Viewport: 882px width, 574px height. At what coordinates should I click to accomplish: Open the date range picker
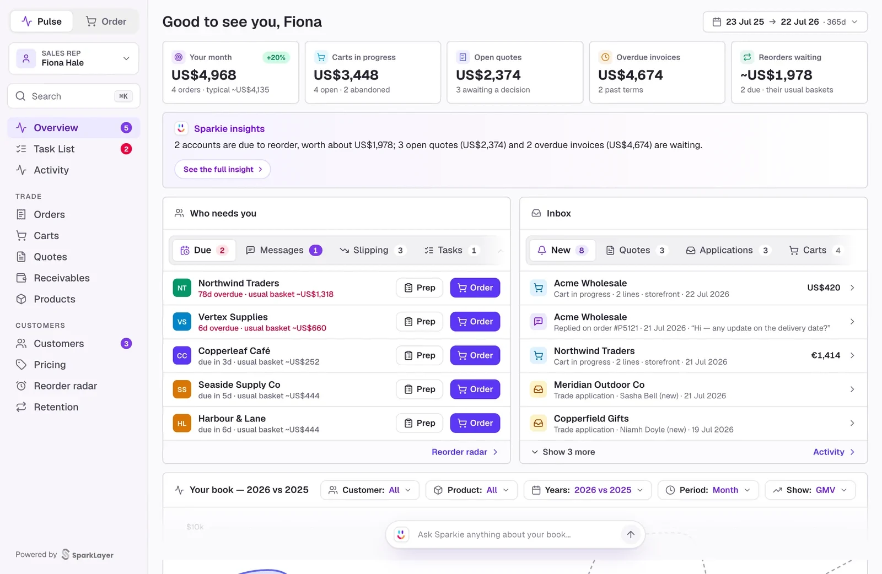pyautogui.click(x=785, y=22)
